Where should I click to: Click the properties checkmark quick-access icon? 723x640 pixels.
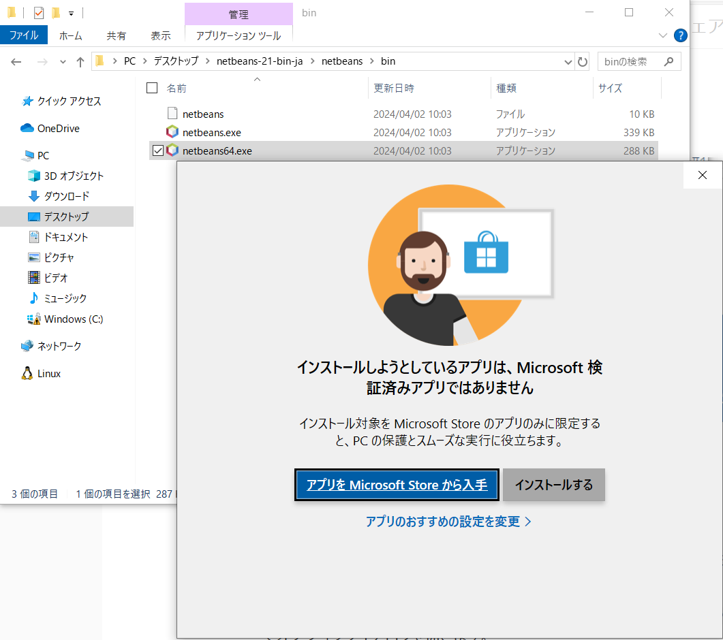tap(39, 13)
